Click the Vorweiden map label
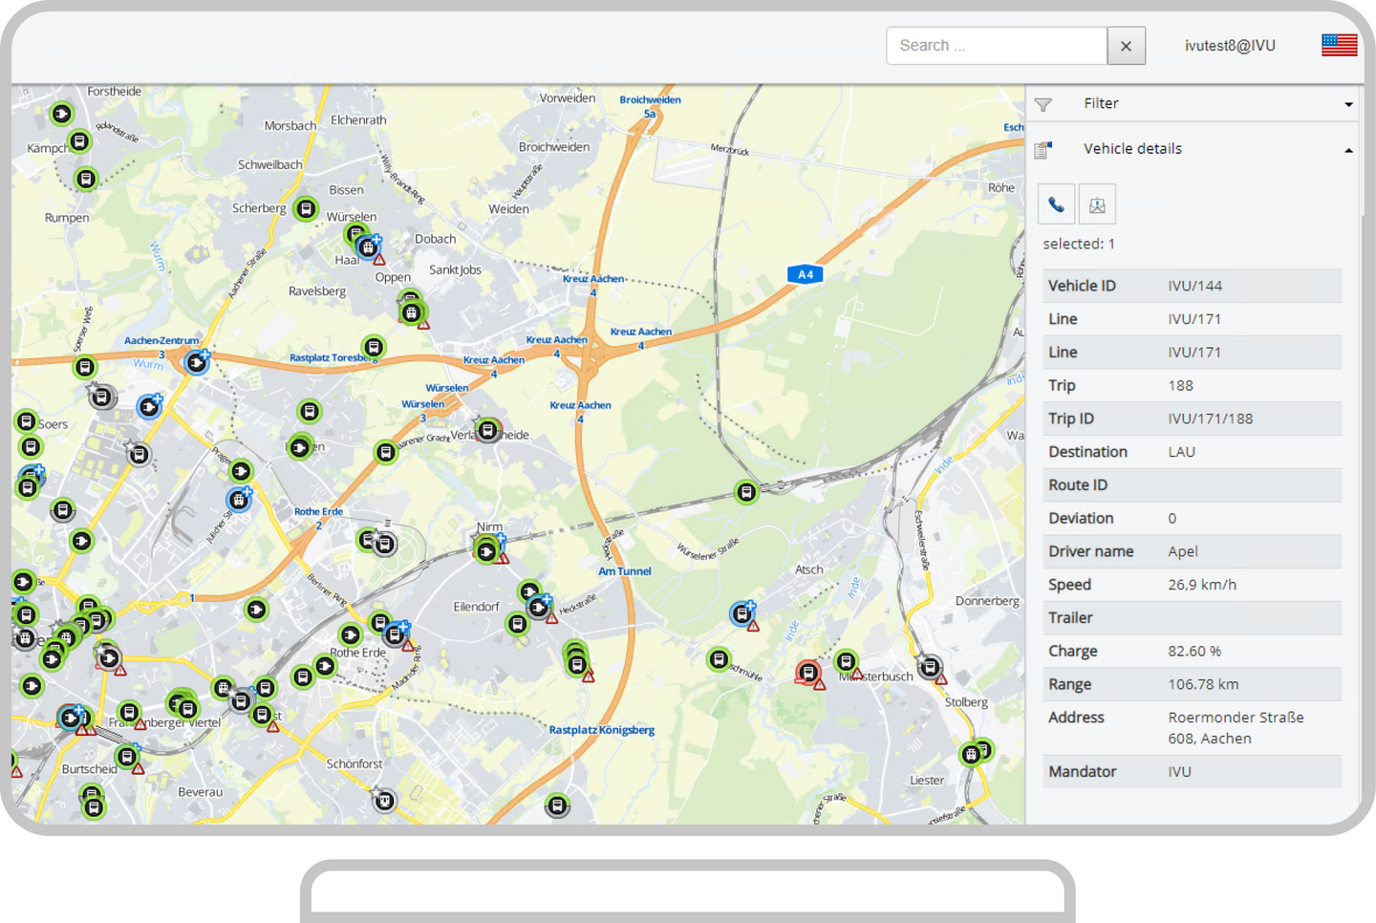 568,98
